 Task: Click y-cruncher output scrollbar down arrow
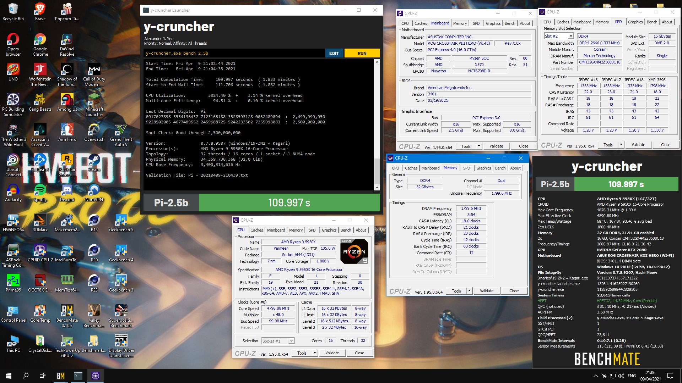tap(377, 188)
